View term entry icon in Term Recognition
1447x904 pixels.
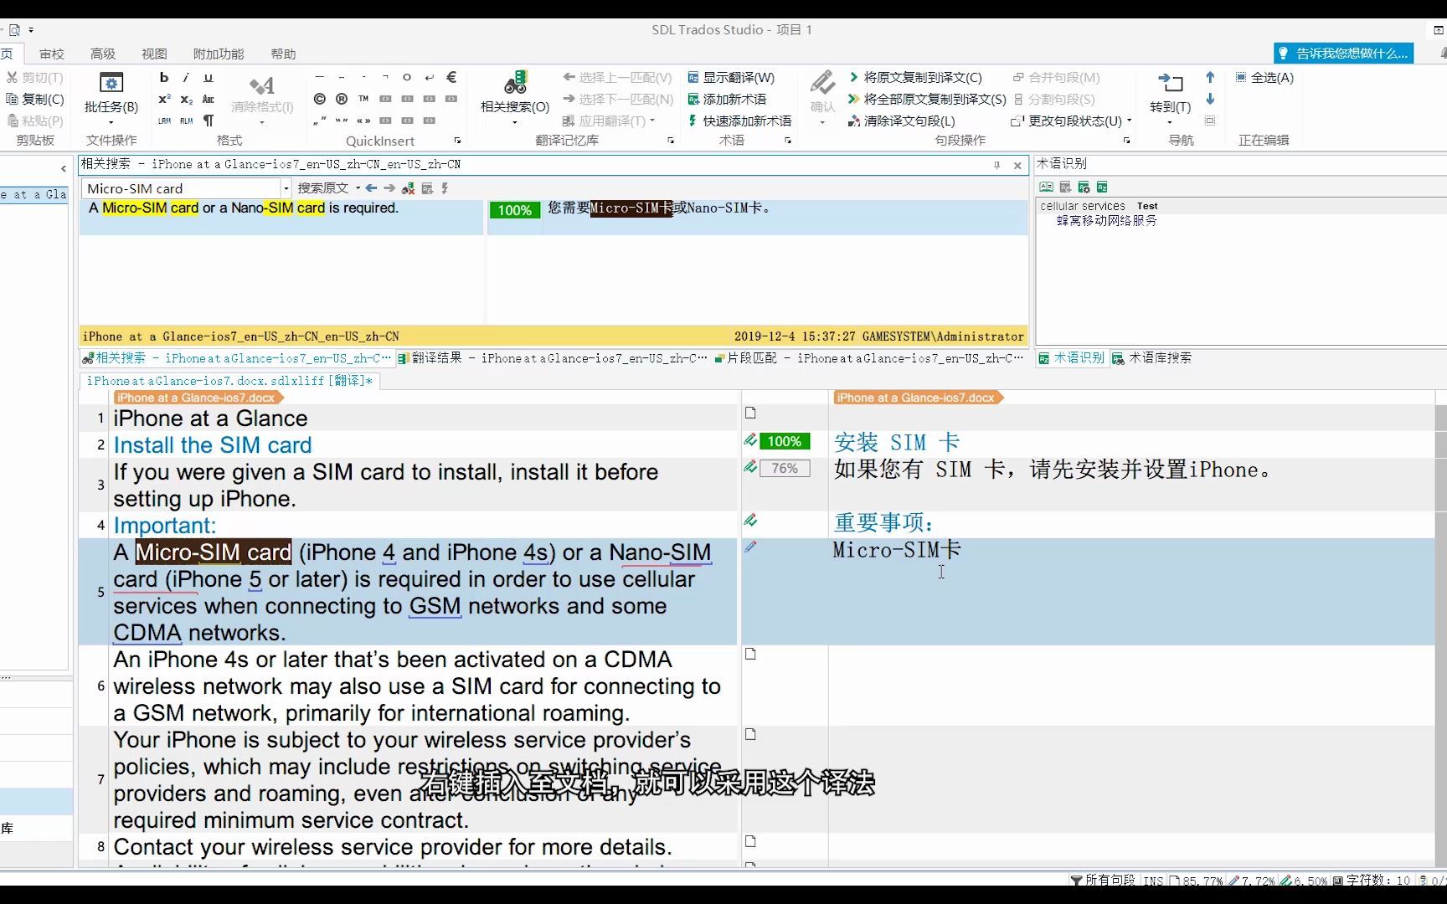(x=1046, y=187)
